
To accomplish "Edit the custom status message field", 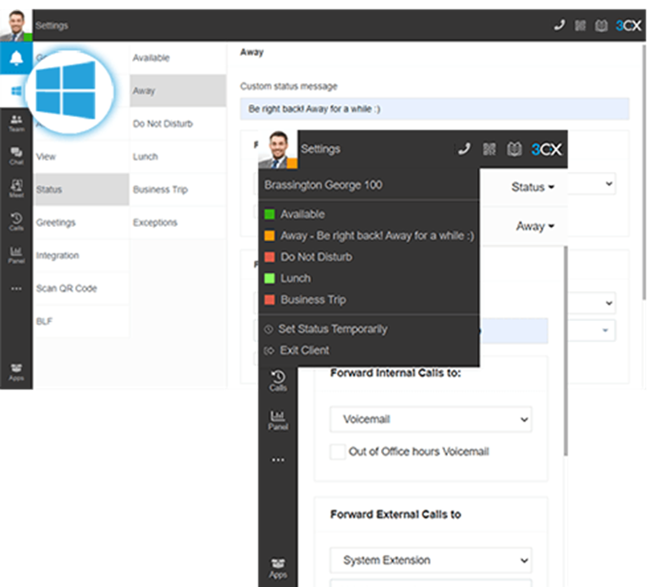I will [434, 108].
